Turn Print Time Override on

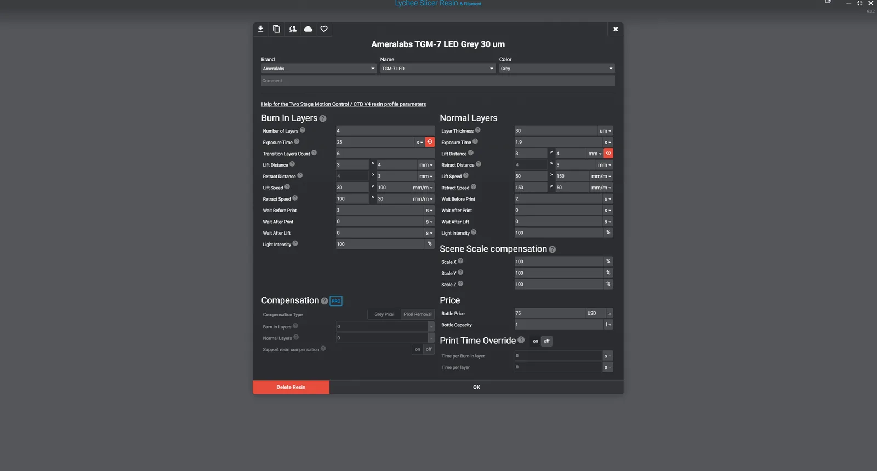pyautogui.click(x=536, y=341)
